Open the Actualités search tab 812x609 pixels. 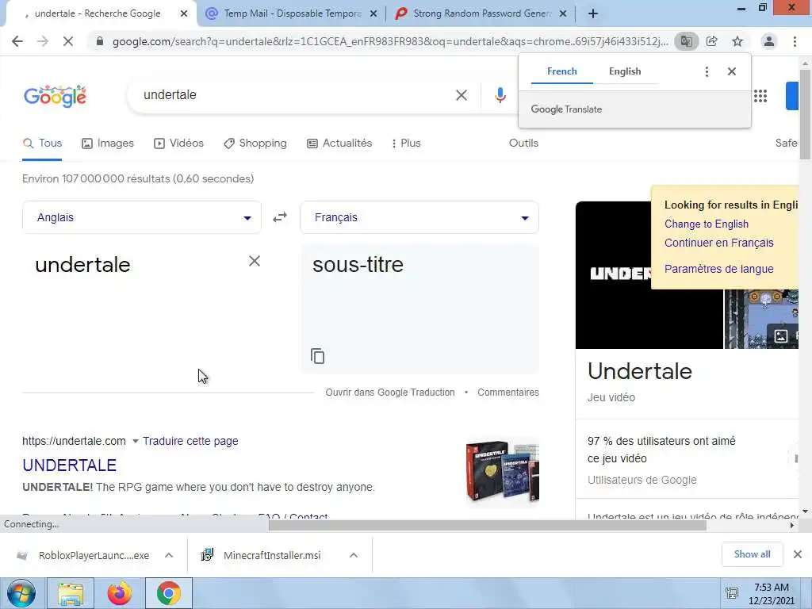click(x=339, y=144)
